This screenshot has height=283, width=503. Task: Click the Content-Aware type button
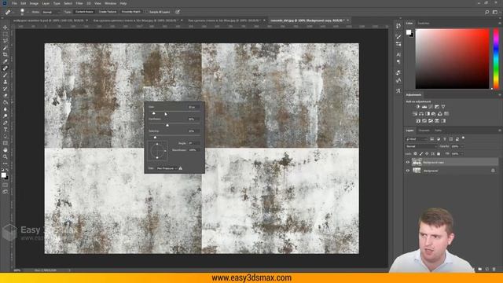[x=84, y=12]
